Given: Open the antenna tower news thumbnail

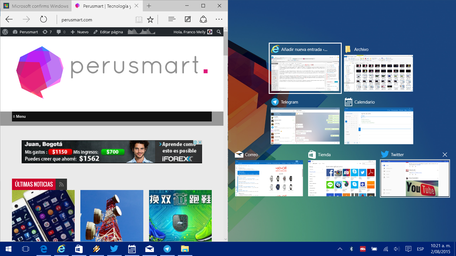Looking at the screenshot, I should pos(112,216).
